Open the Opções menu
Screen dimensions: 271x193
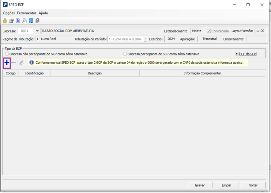click(x=9, y=13)
